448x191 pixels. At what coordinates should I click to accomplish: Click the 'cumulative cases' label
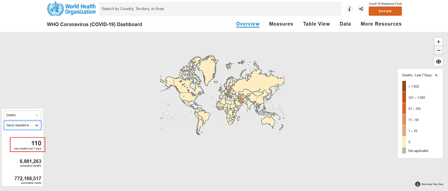coord(31,183)
